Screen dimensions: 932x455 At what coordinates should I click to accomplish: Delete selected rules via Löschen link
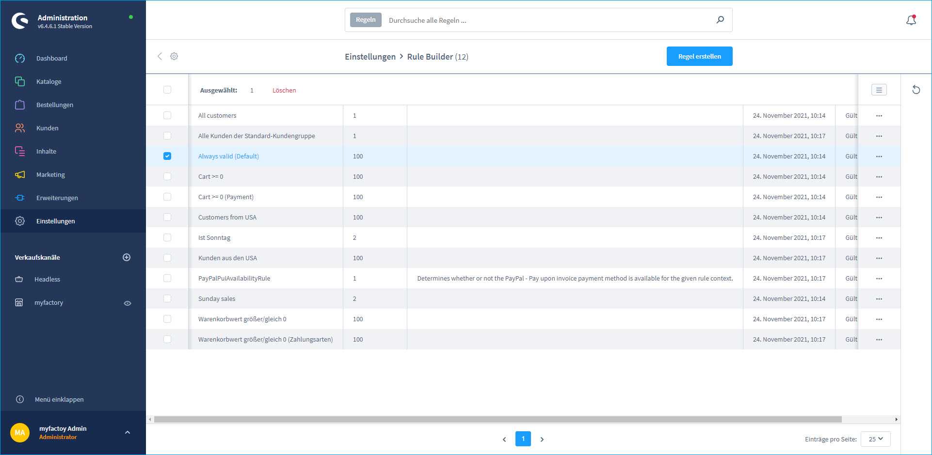[284, 90]
